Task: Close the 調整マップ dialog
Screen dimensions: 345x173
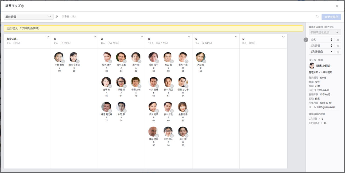Action: [337, 6]
